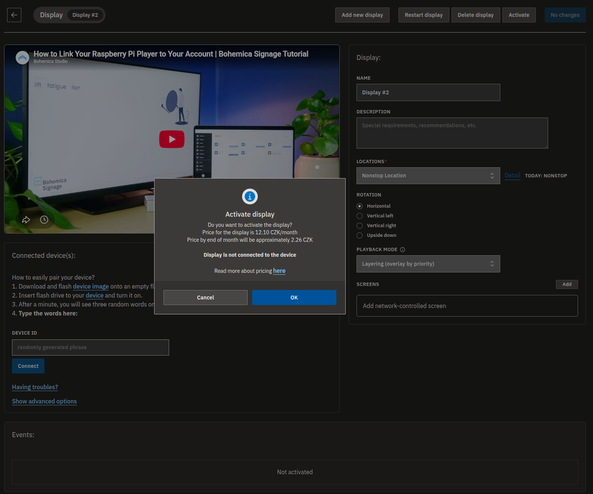This screenshot has width=593, height=494.
Task: Select Vertical right rotation
Action: click(x=360, y=226)
